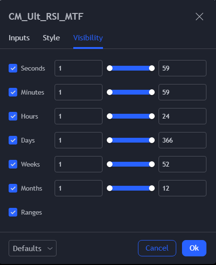Close the CM_Ult_RSI_MTF dialog
Screen dimensions: 216x265
199,16
